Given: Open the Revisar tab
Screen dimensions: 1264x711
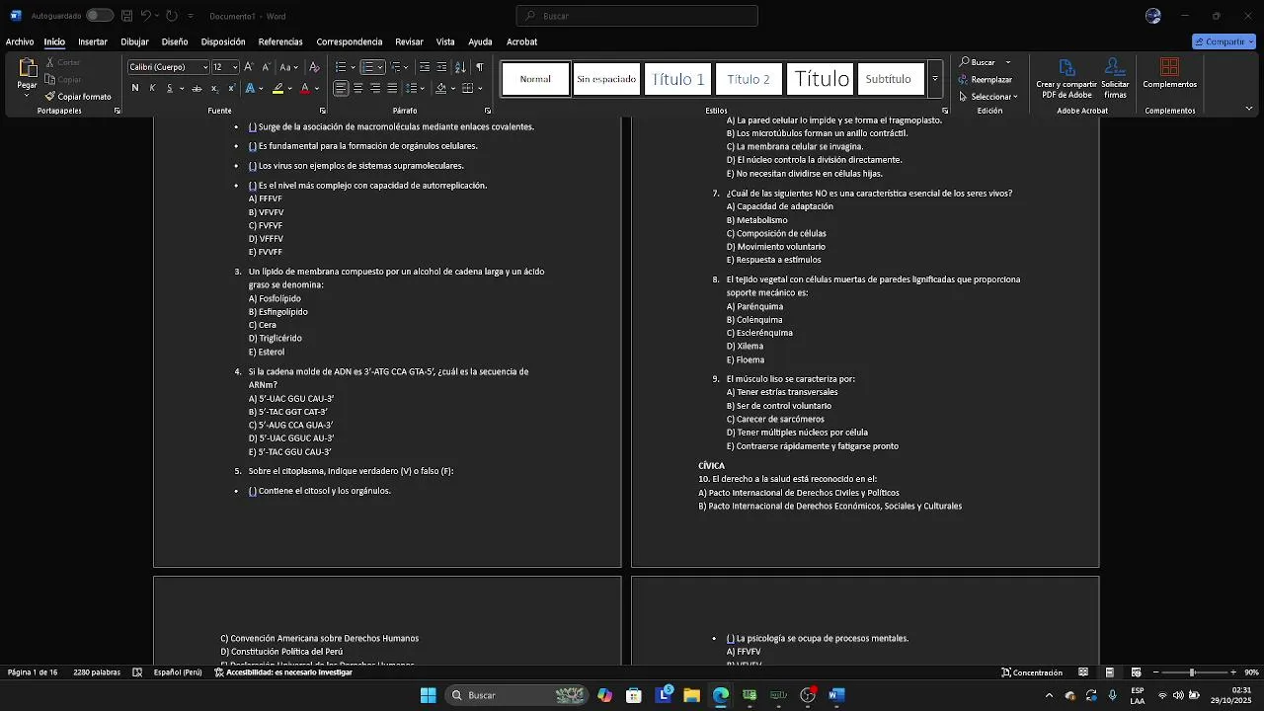Looking at the screenshot, I should tap(409, 41).
